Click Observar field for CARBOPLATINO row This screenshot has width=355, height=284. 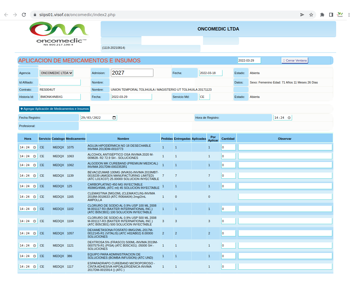[285, 186]
